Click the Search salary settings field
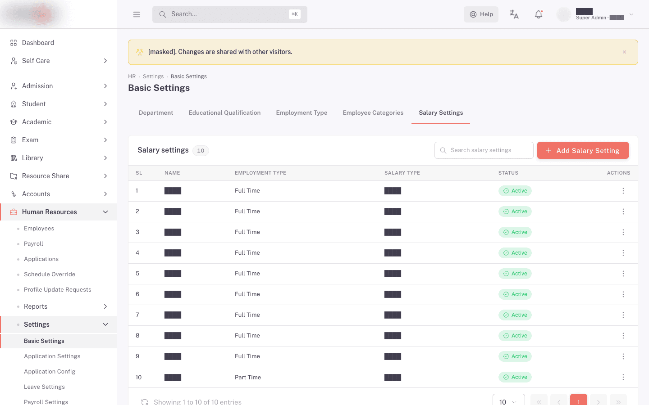649x405 pixels. click(484, 150)
